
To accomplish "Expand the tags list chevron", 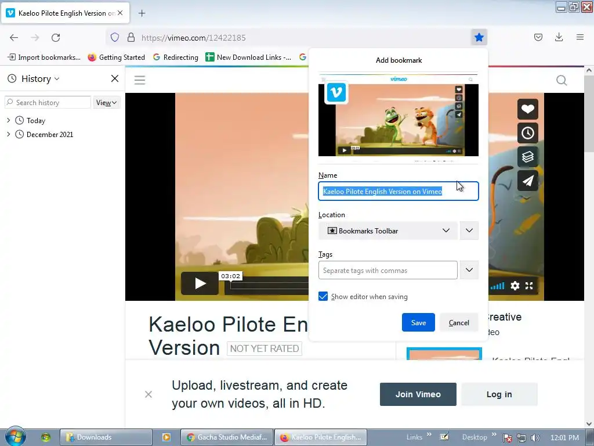I will 469,270.
